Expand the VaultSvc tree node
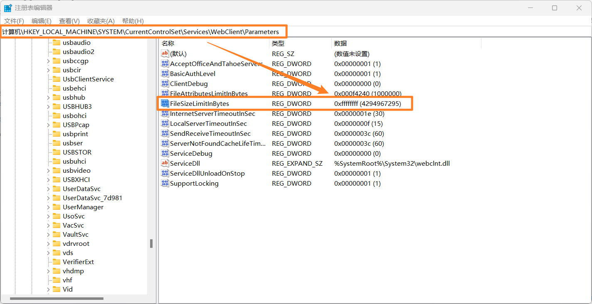The height and width of the screenshot is (304, 592). (x=48, y=234)
